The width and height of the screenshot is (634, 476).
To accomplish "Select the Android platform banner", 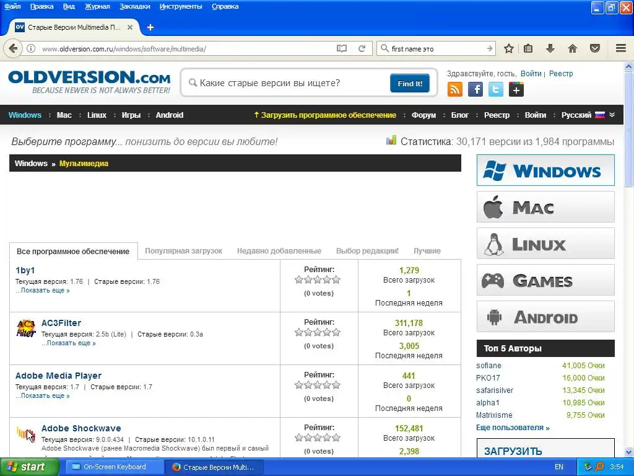I will click(545, 317).
